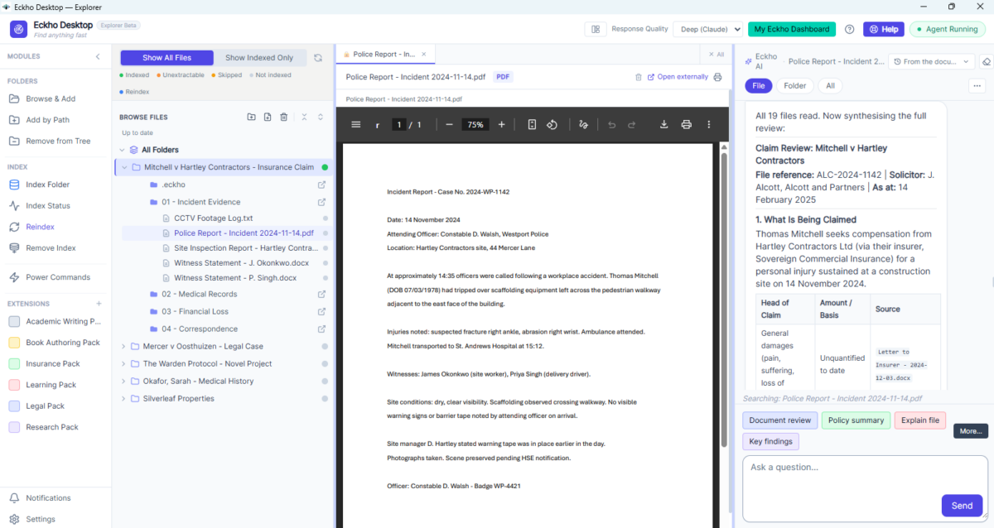Viewport: 994px width, 528px height.
Task: Click the eraser clear chat icon
Action: [986, 61]
